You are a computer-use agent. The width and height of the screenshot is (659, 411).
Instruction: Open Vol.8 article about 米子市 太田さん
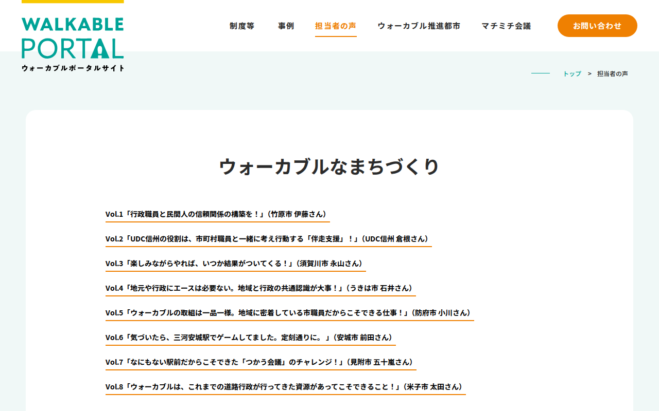[x=286, y=387]
